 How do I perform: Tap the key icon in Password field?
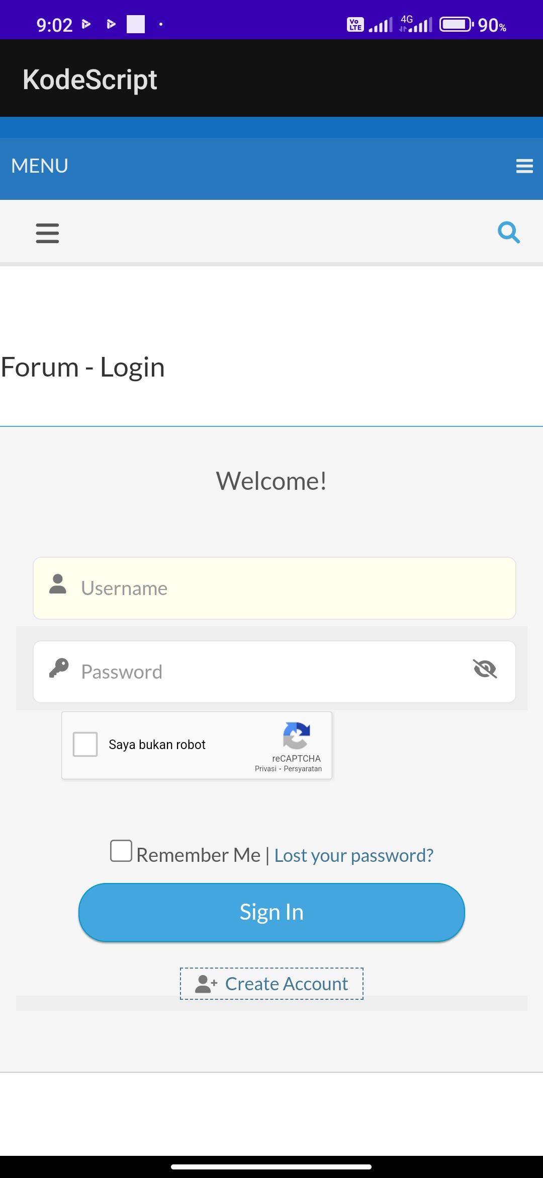(x=59, y=668)
